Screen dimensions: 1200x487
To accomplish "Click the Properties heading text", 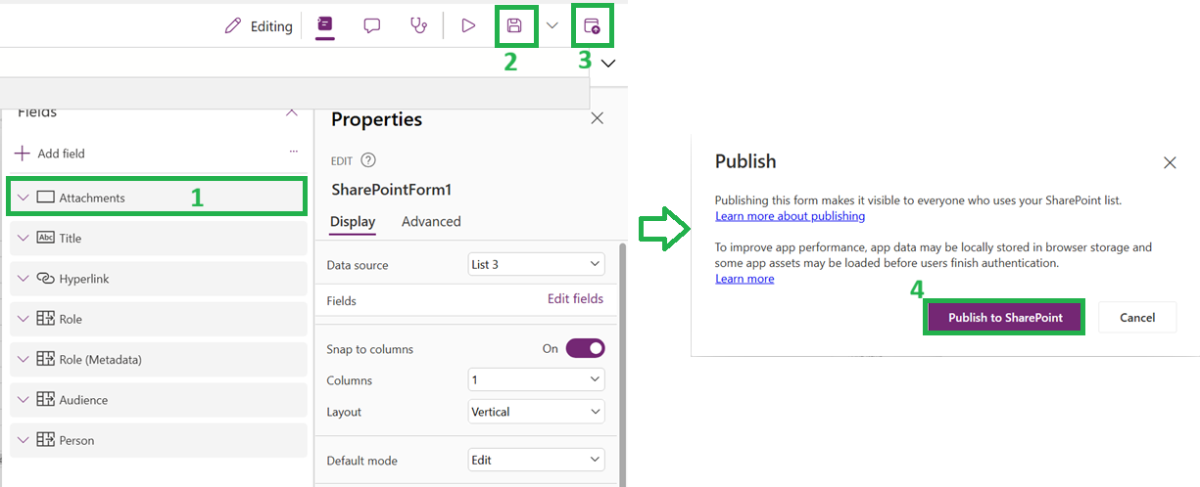I will 376,119.
